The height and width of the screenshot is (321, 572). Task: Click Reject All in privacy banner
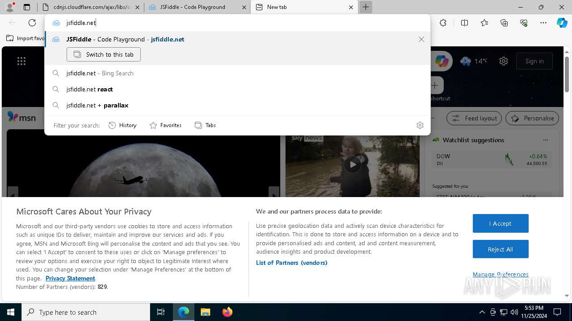[500, 249]
